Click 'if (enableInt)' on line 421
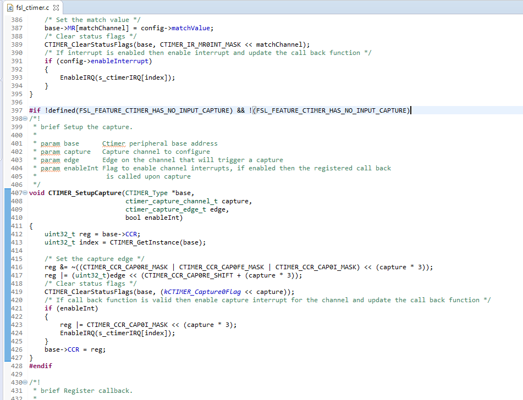This screenshot has height=400, width=523. (x=71, y=308)
